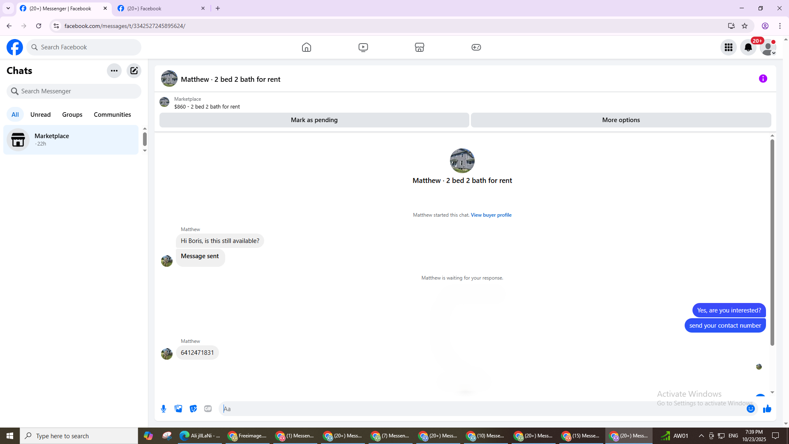Open the GIF picker
789x444 pixels.
[x=208, y=409]
